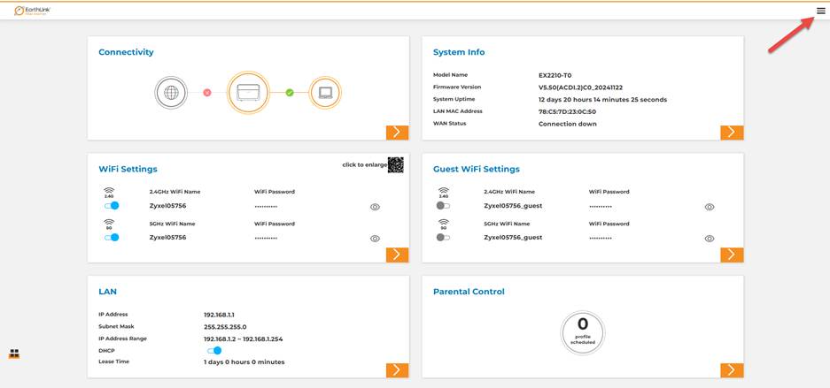830x388 pixels.
Task: Open LAN settings with the orange arrow
Action: tap(397, 370)
